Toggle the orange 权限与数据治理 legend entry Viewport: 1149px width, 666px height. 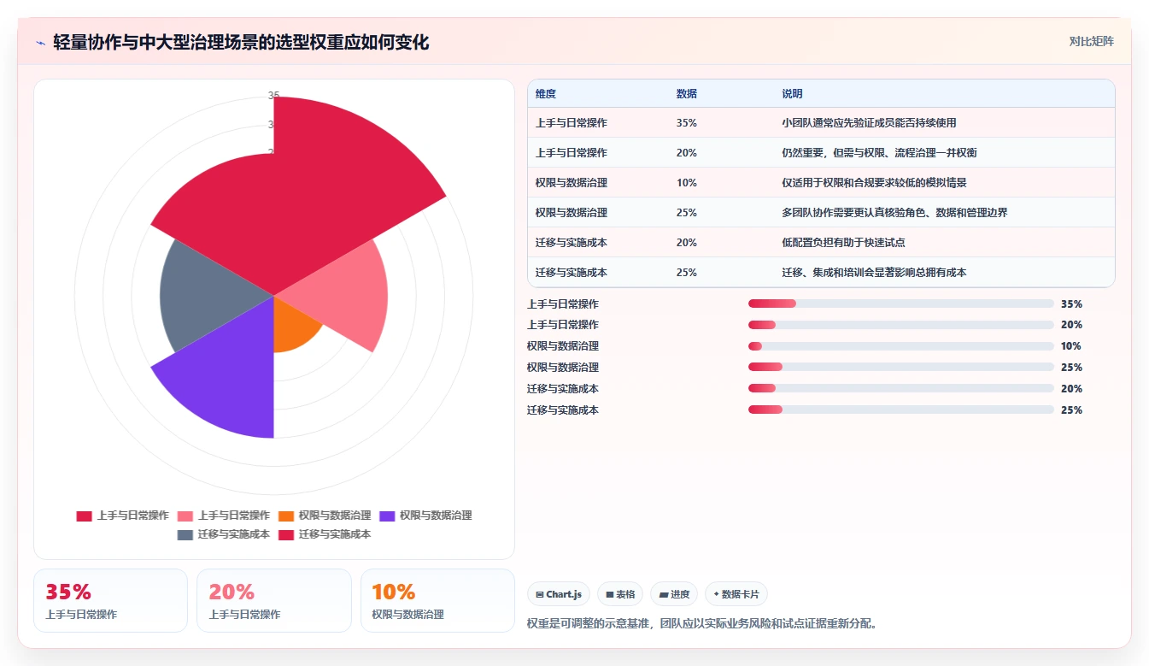coord(325,516)
